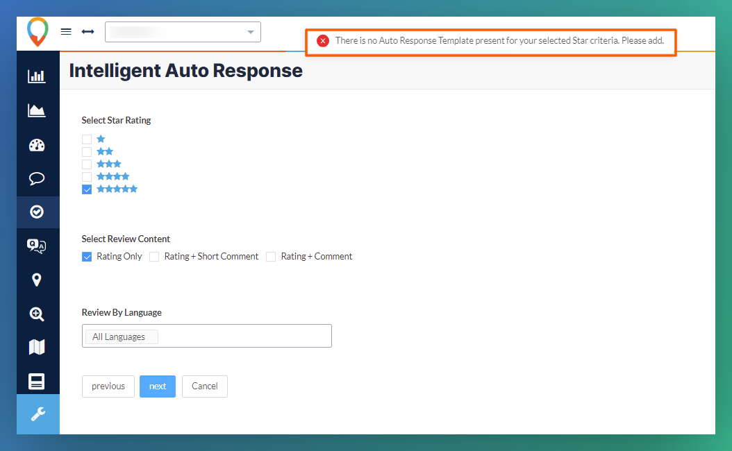Viewport: 732px width, 451px height.
Task: Open the Q&A chat sidebar icon
Action: pos(36,246)
